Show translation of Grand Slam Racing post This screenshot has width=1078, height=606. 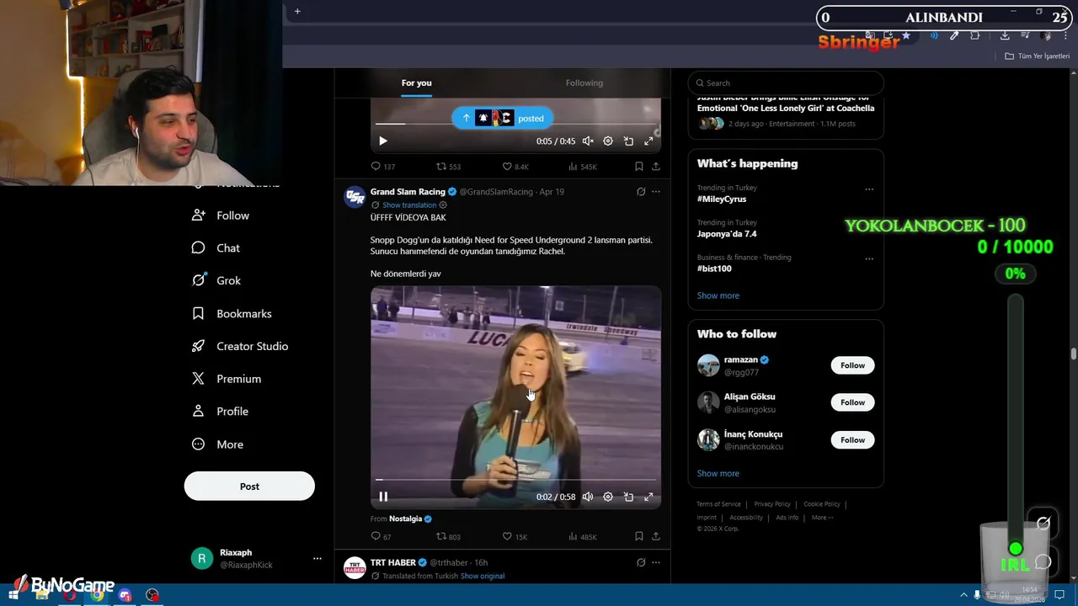pyautogui.click(x=409, y=205)
